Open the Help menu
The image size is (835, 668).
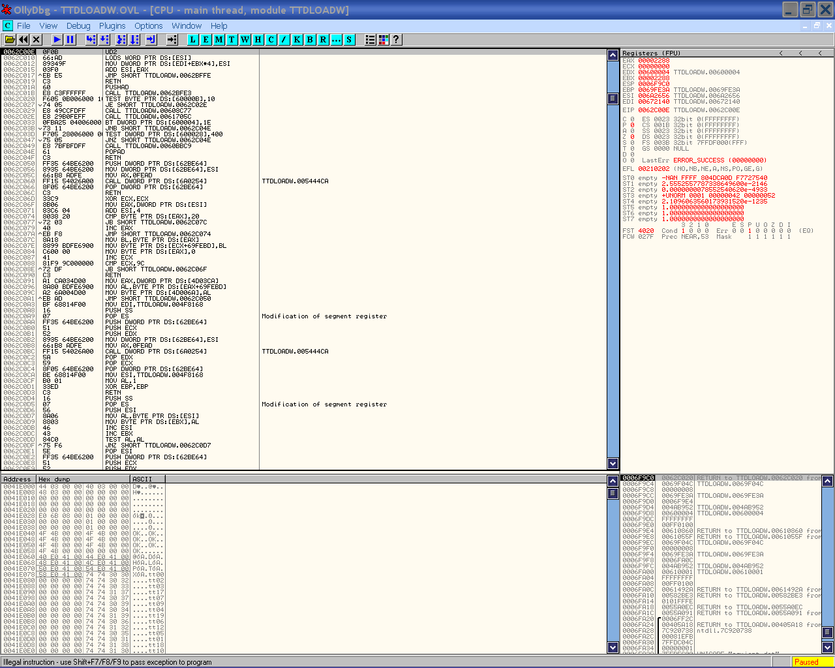tap(219, 25)
